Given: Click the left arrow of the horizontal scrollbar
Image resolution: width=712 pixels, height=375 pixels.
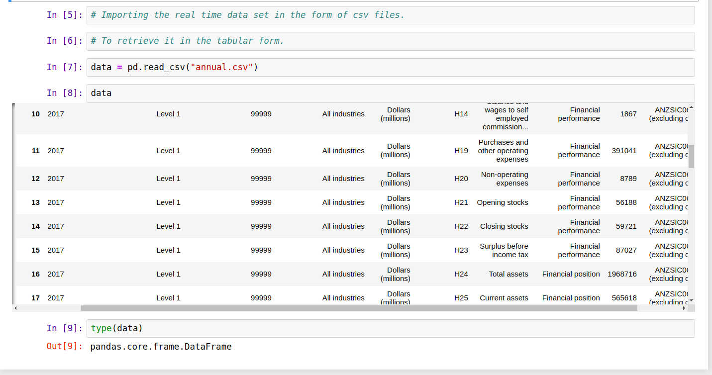Looking at the screenshot, I should (15, 308).
